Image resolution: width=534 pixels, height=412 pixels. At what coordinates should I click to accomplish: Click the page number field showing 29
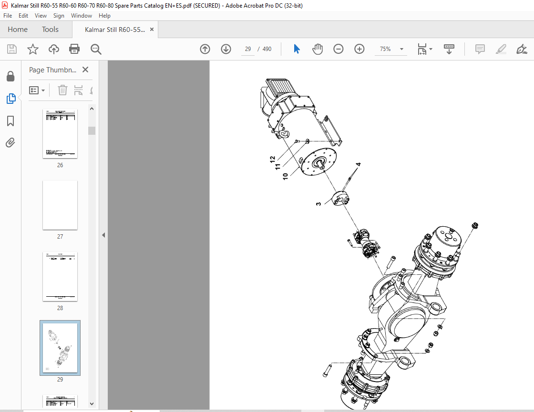[248, 49]
